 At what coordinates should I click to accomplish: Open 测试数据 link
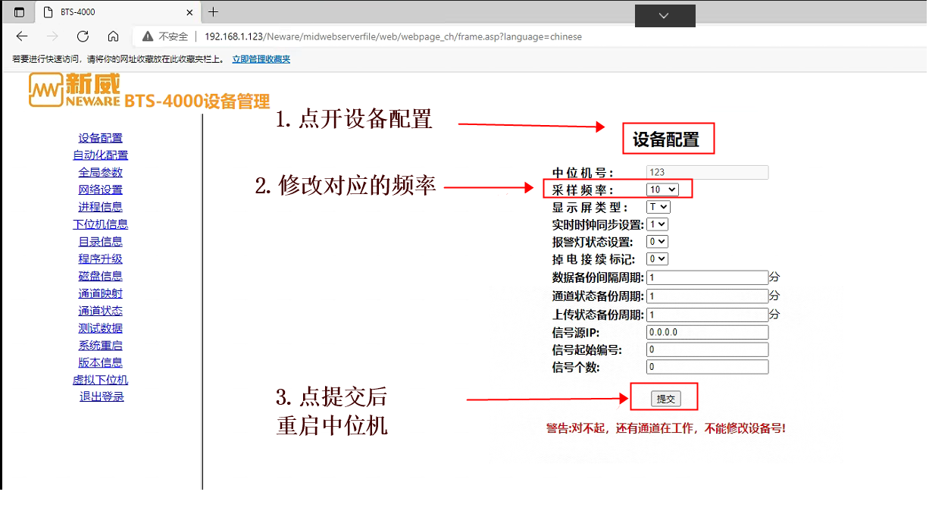101,328
